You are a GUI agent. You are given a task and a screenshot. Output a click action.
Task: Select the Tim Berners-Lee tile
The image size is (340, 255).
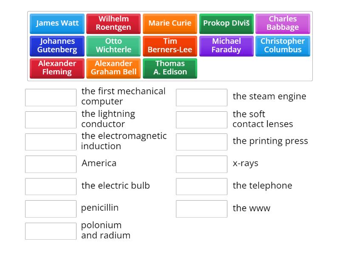170,46
